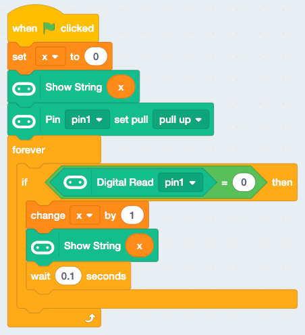This screenshot has width=305, height=335.
Task: Click the forever block label
Action: tap(28, 150)
